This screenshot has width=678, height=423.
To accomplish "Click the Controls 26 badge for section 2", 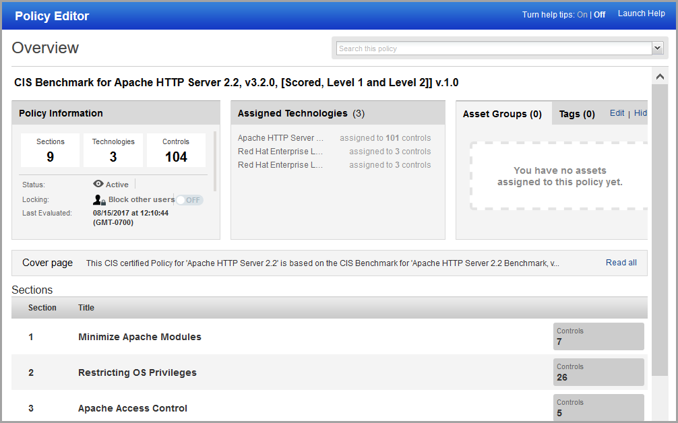I will coord(598,372).
